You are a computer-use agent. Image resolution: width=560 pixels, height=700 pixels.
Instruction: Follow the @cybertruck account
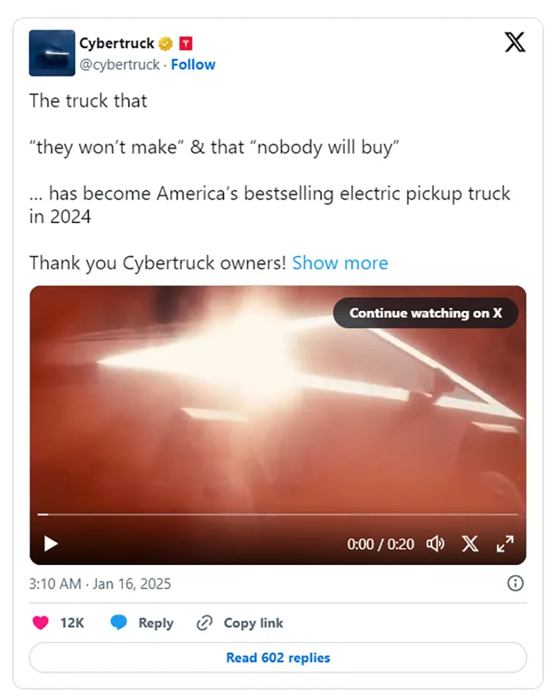(193, 64)
